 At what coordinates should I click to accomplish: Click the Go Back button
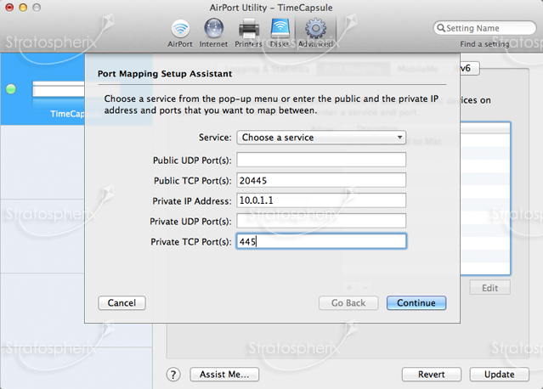[348, 303]
